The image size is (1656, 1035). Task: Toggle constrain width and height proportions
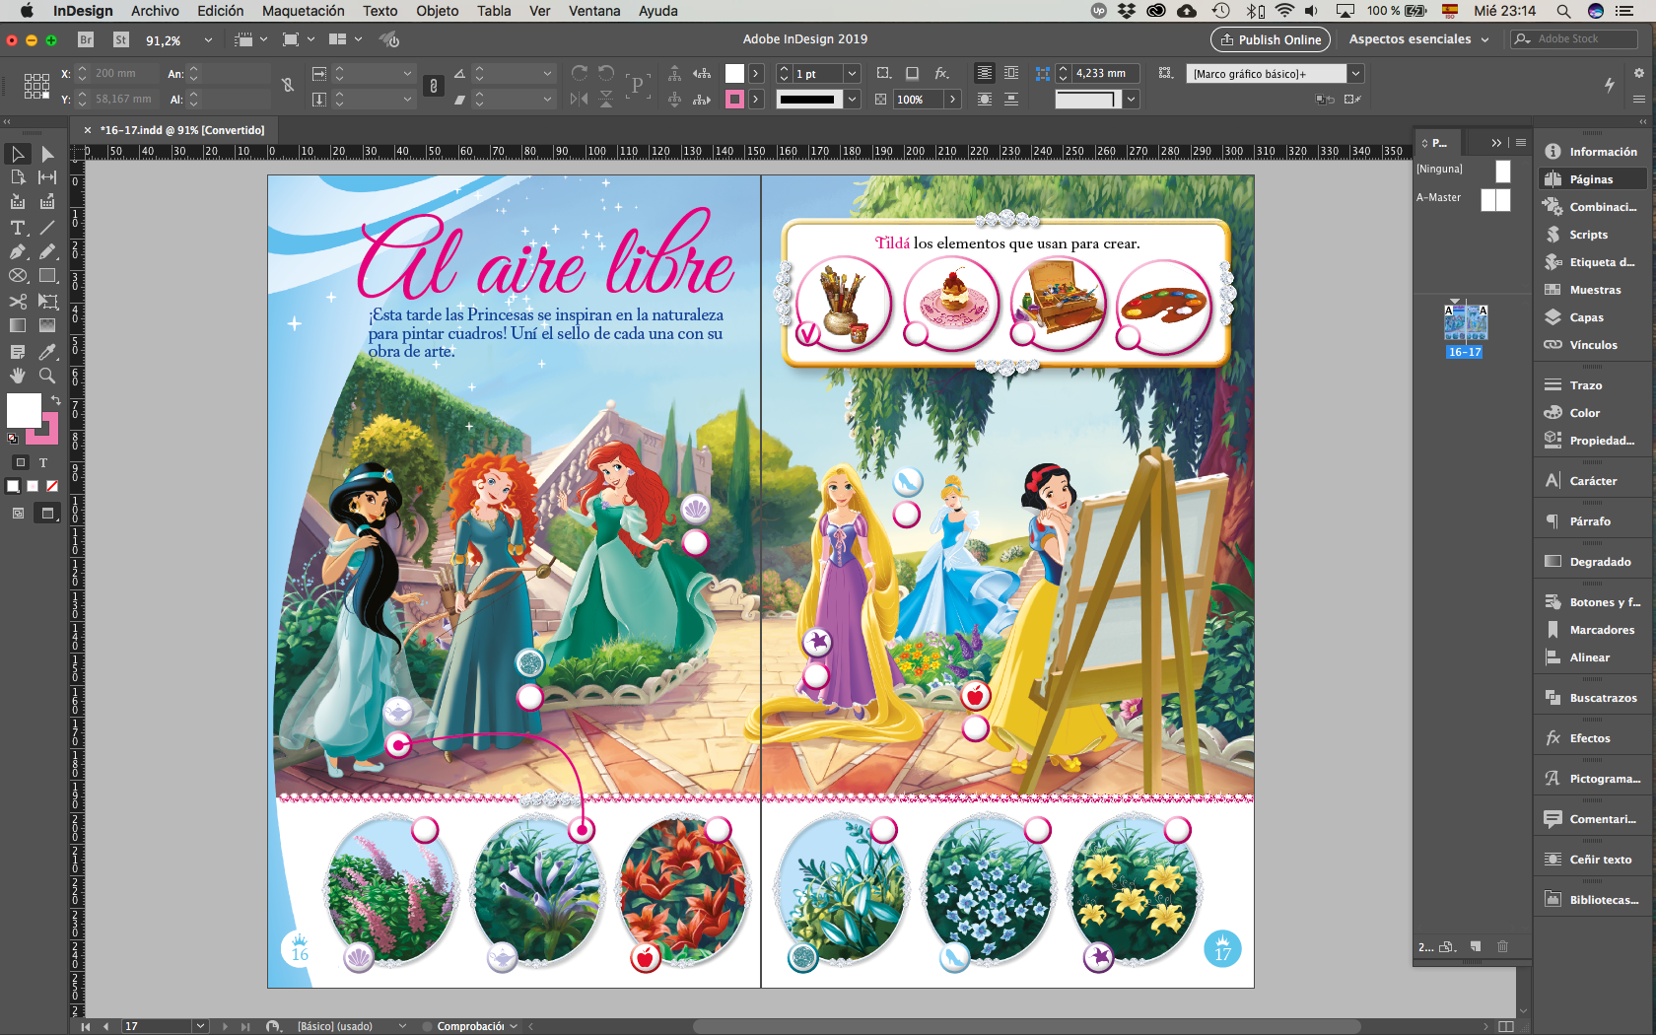click(x=288, y=86)
